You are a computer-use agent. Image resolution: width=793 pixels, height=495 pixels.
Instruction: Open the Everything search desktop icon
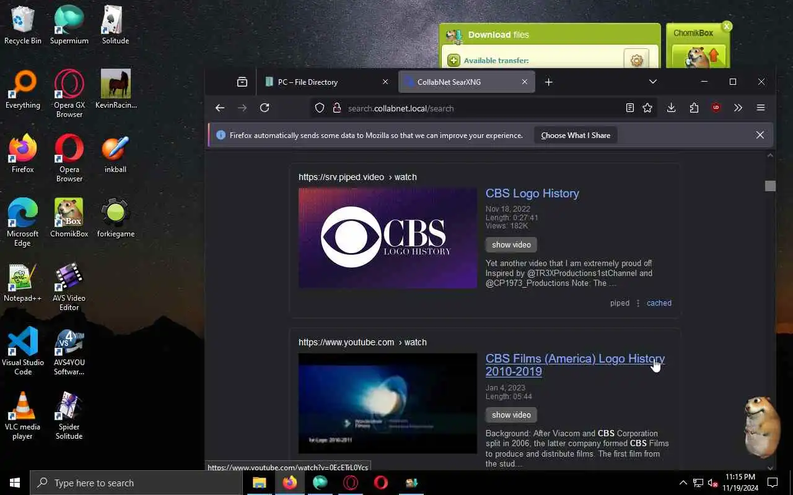tap(23, 90)
